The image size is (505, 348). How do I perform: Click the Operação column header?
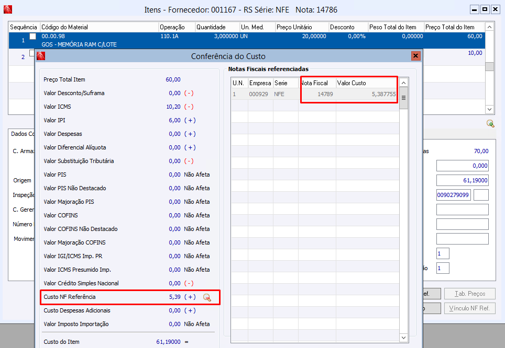(x=177, y=27)
